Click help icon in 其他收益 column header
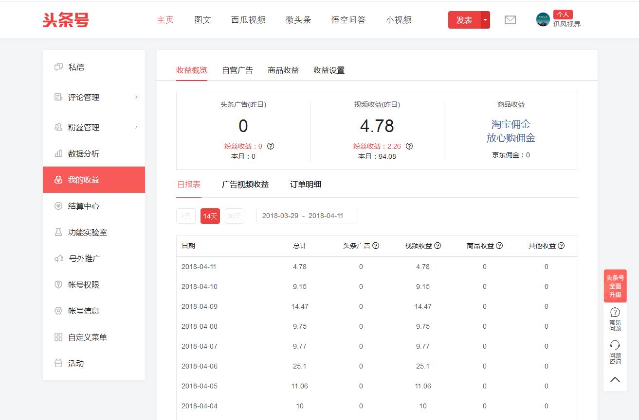Viewport: 639px width, 420px height. tap(561, 246)
